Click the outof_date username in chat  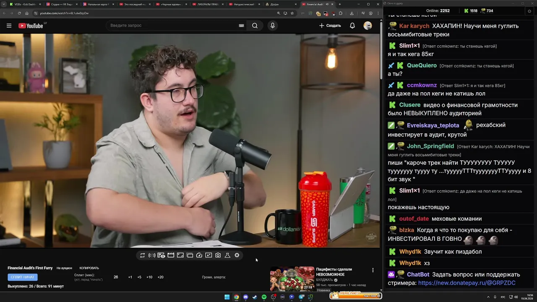click(x=414, y=219)
